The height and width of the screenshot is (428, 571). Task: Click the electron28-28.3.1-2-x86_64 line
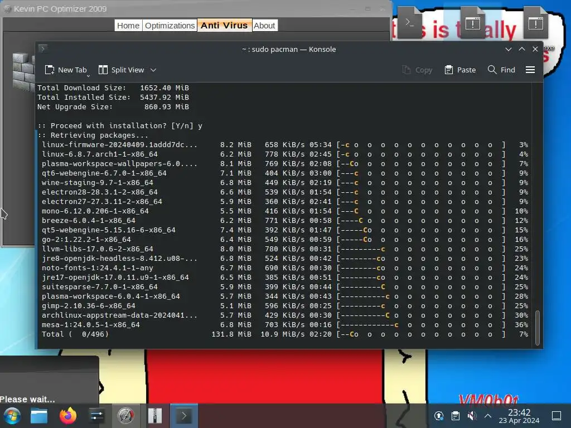(285, 192)
